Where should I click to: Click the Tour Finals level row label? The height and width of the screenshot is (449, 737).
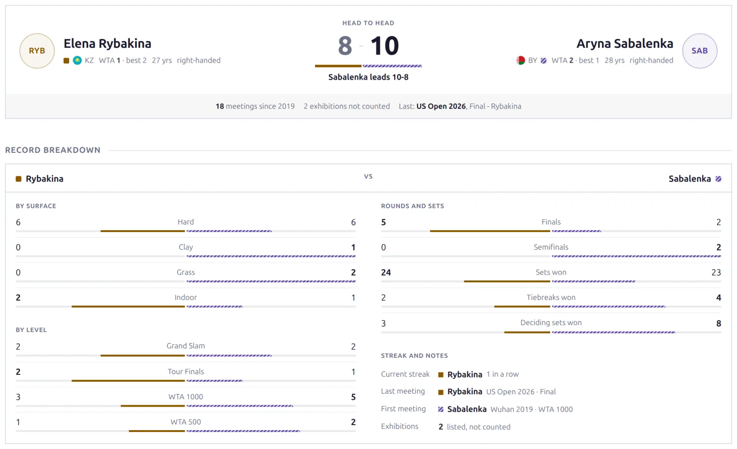click(186, 372)
